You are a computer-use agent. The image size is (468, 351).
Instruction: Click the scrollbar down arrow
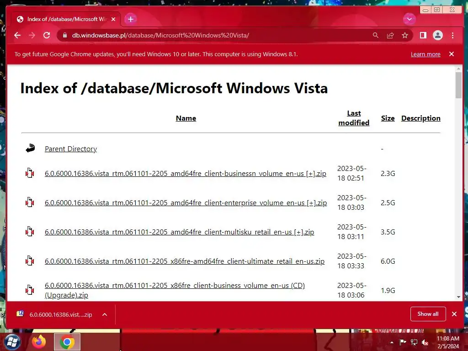pyautogui.click(x=458, y=297)
